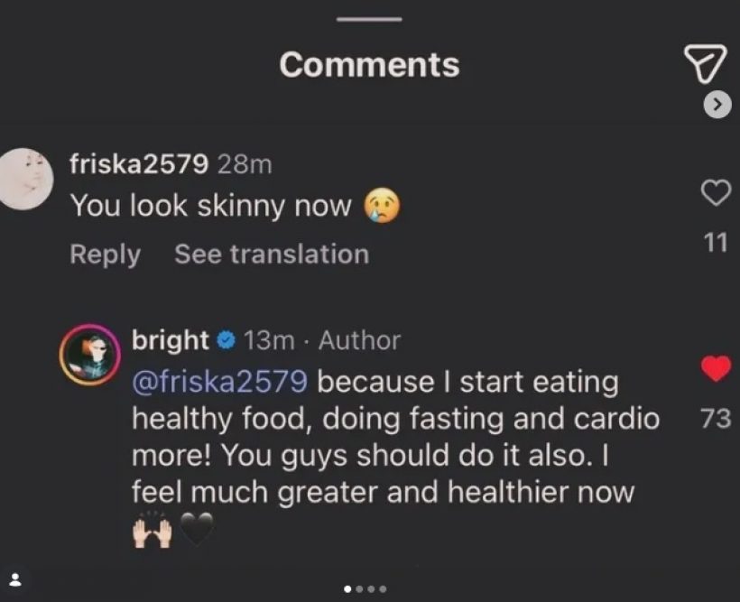Select the bright username
This screenshot has width=740, height=602.
171,340
